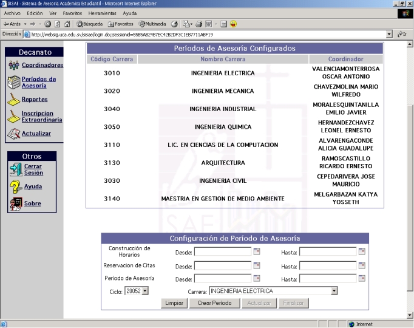Image resolution: width=414 pixels, height=328 pixels.
Task: Click the Crear Período button
Action: 215,303
